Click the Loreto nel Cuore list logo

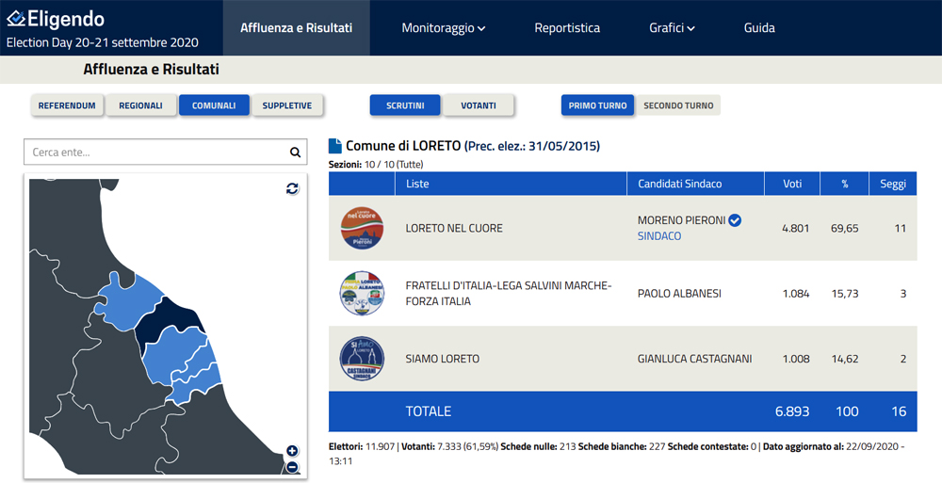362,228
